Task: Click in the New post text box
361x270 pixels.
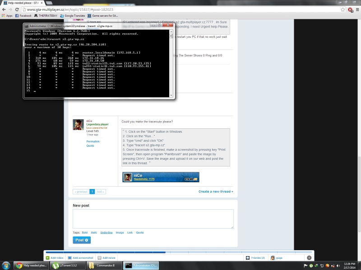Action: (153, 219)
